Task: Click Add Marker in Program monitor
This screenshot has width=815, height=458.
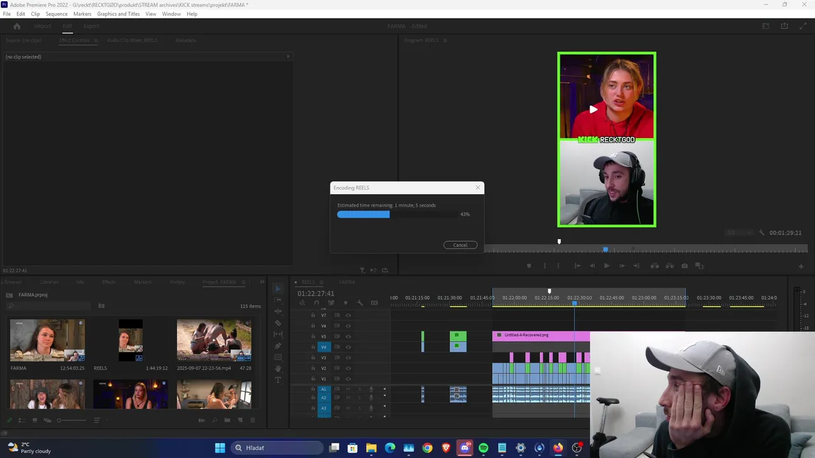Action: click(529, 266)
